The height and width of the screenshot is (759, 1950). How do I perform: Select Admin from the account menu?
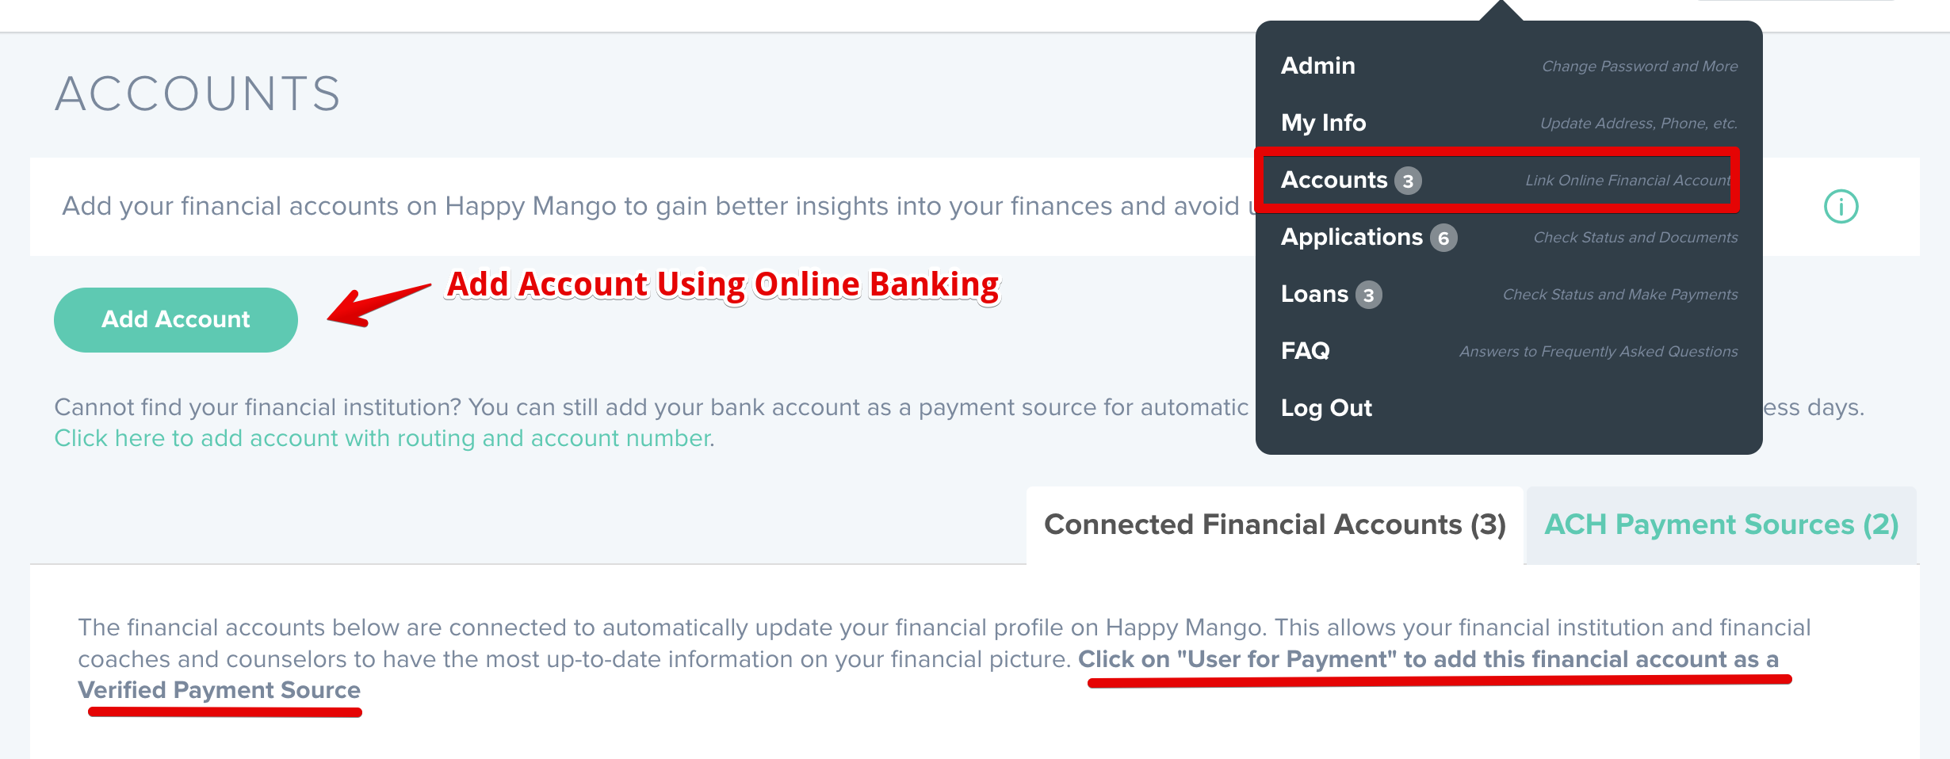tap(1317, 66)
